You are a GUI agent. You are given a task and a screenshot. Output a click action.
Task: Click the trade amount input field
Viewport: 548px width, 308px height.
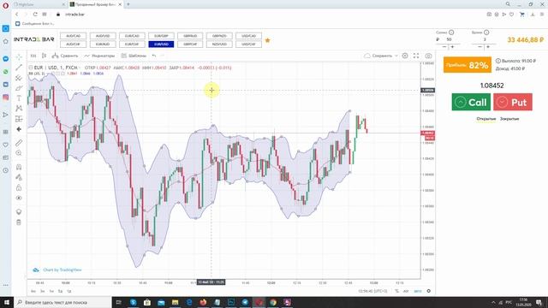tap(450, 40)
